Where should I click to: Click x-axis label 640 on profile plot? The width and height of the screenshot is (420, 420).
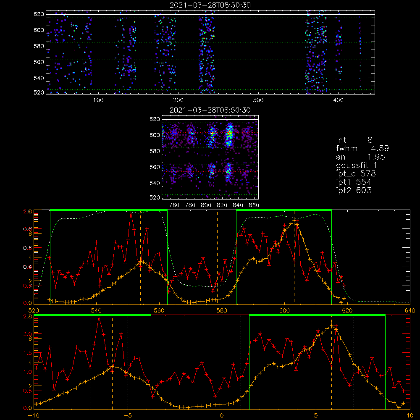pyautogui.click(x=410, y=311)
